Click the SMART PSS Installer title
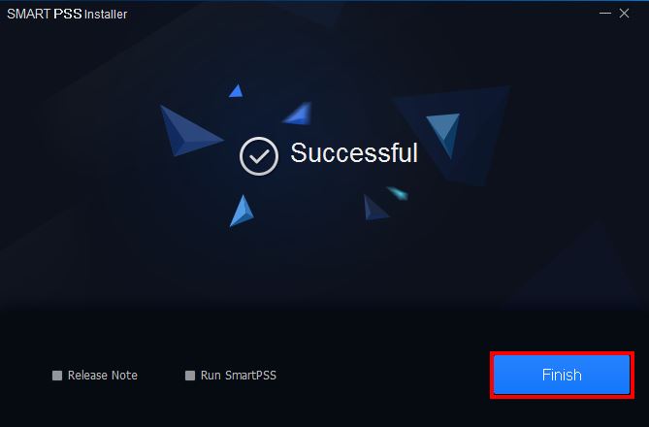The width and height of the screenshot is (649, 427). (67, 15)
